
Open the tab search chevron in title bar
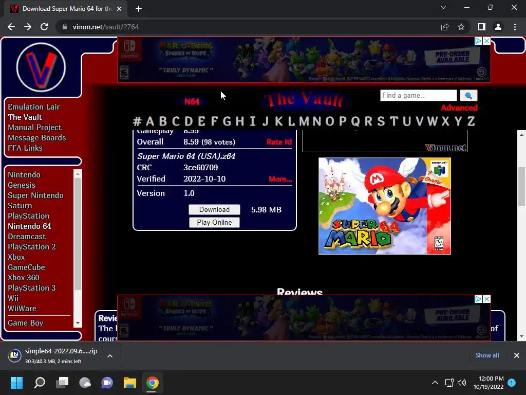pyautogui.click(x=443, y=7)
